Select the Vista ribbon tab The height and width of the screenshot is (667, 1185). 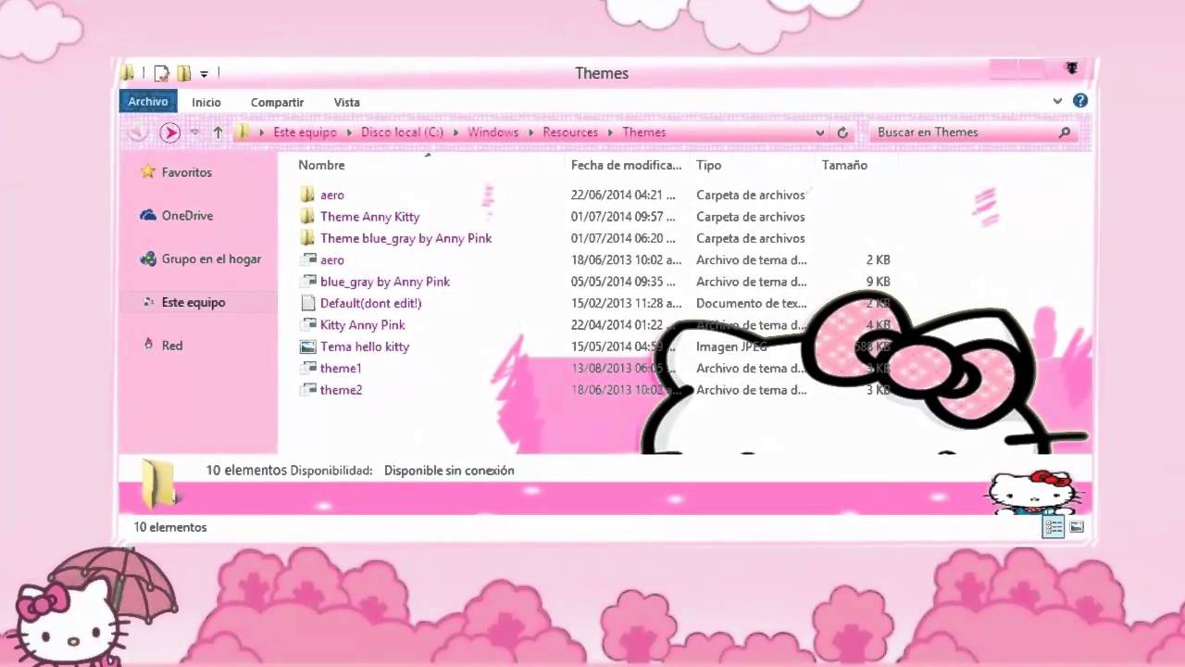pos(346,103)
